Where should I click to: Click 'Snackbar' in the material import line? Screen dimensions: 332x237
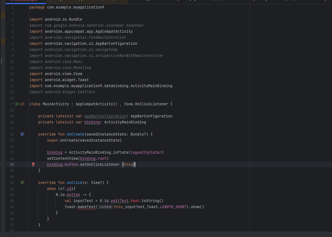click(x=135, y=25)
